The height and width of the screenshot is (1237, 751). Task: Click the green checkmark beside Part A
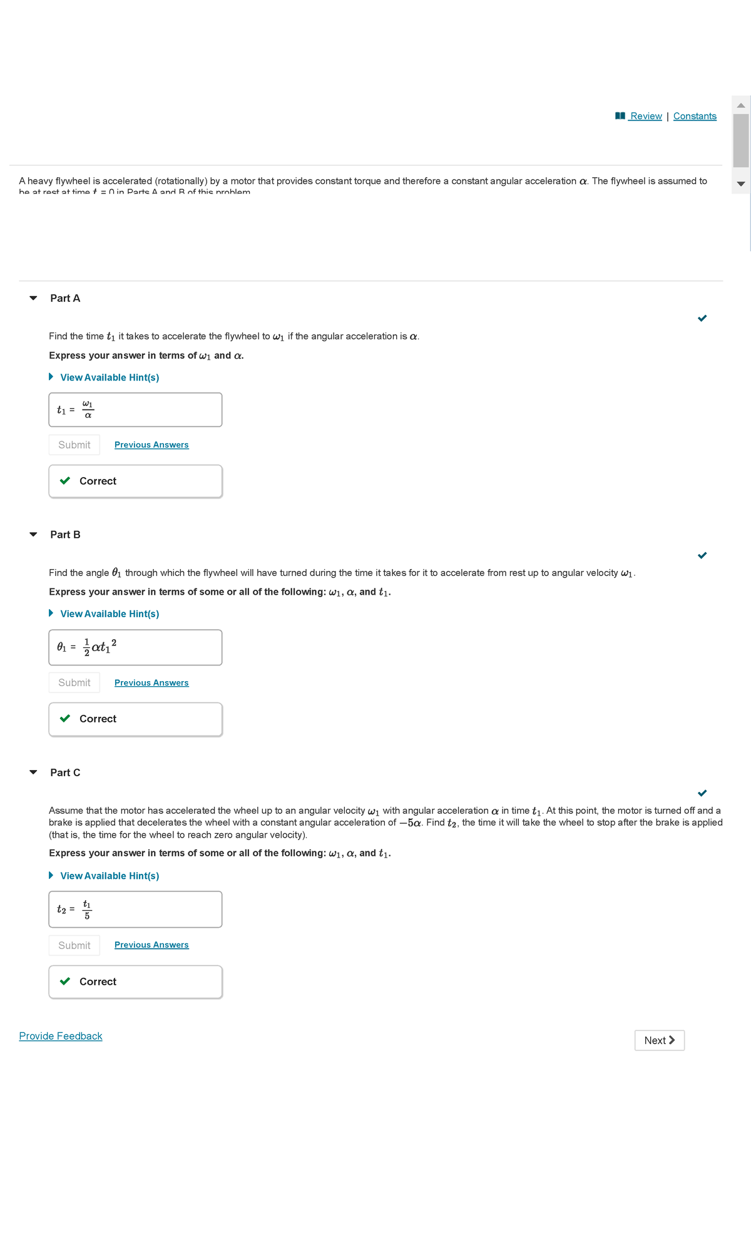[x=702, y=318]
